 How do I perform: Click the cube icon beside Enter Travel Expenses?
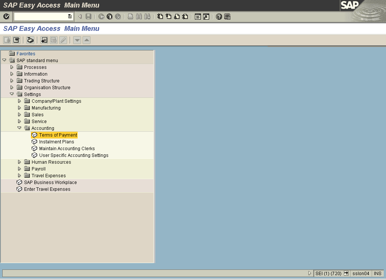tap(19, 189)
